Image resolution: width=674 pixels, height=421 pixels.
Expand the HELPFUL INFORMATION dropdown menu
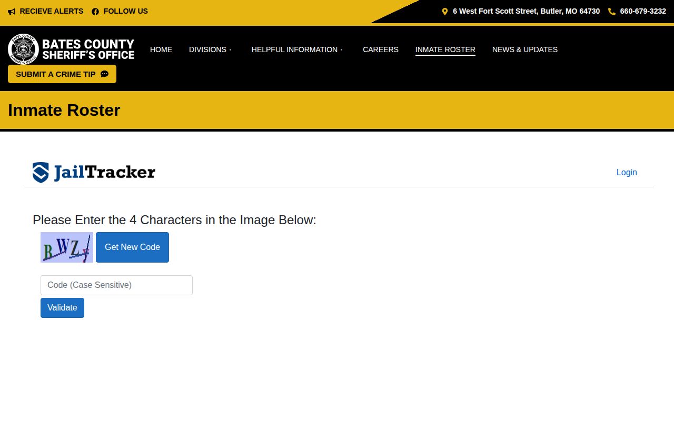coord(297,49)
